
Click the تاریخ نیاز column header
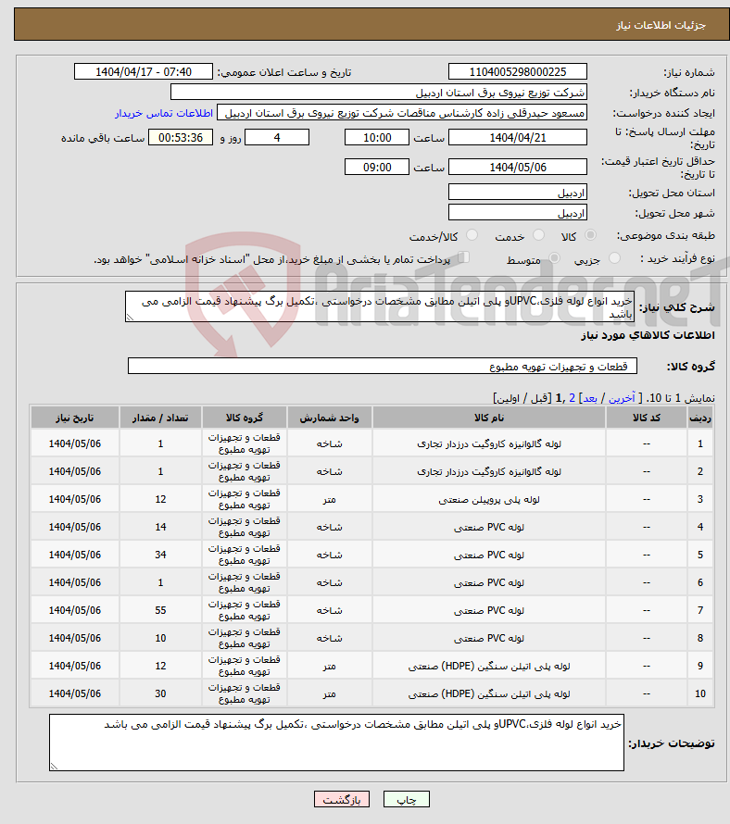[x=75, y=418]
